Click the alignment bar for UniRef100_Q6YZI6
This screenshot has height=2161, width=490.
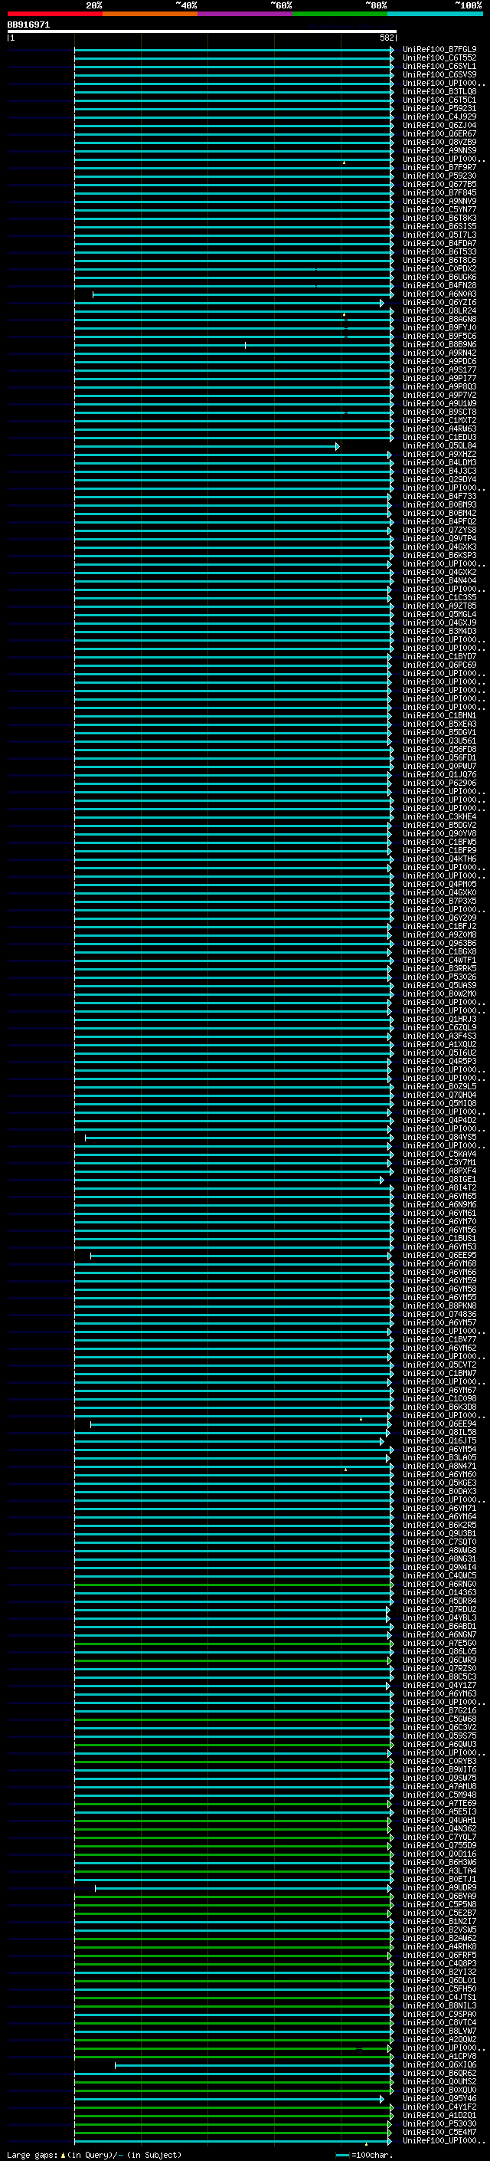tap(229, 303)
